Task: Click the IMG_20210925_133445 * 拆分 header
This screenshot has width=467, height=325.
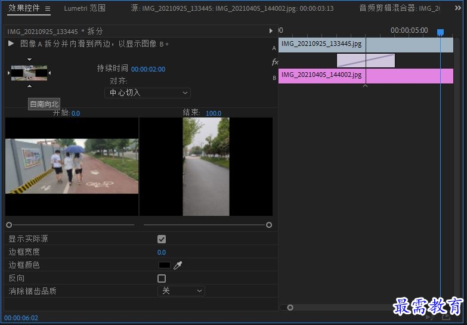Action: coord(55,31)
